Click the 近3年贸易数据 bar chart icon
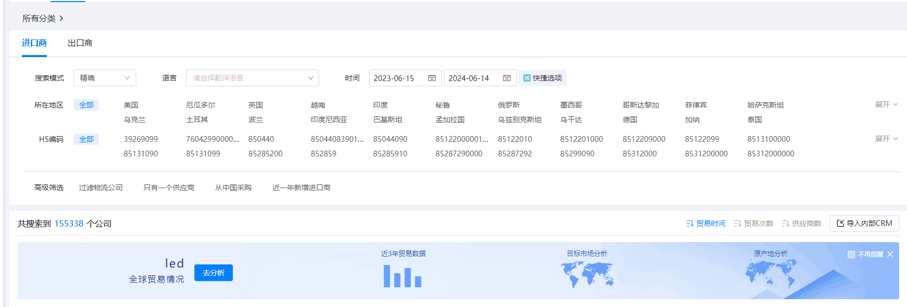This screenshot has height=307, width=907. point(402,276)
